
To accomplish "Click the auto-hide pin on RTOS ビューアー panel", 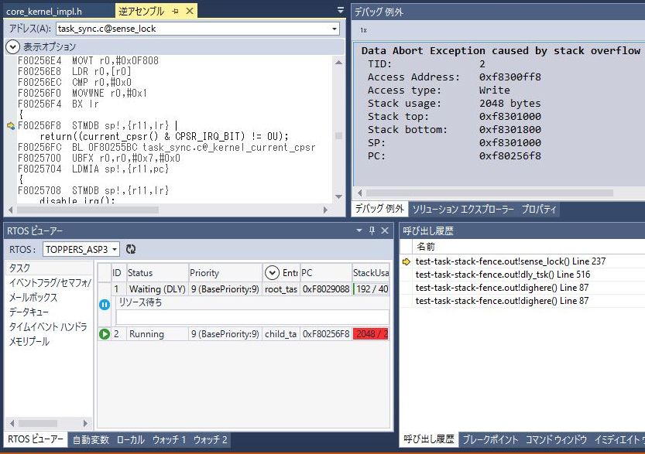I will pyautogui.click(x=372, y=230).
